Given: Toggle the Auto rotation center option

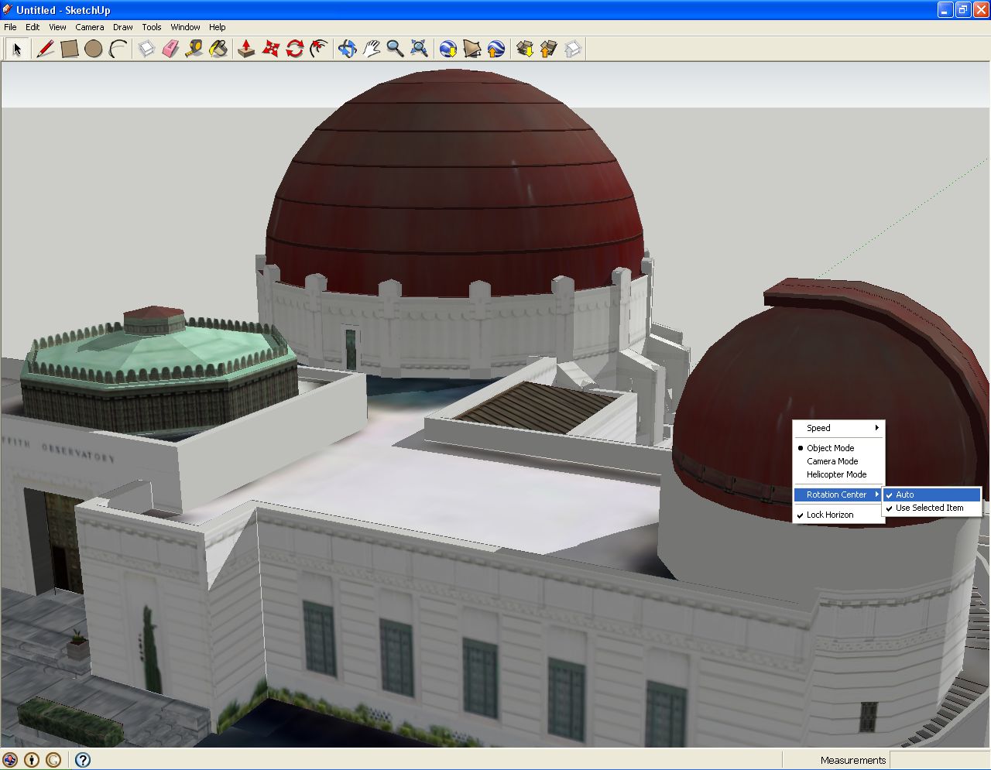Looking at the screenshot, I should [904, 495].
